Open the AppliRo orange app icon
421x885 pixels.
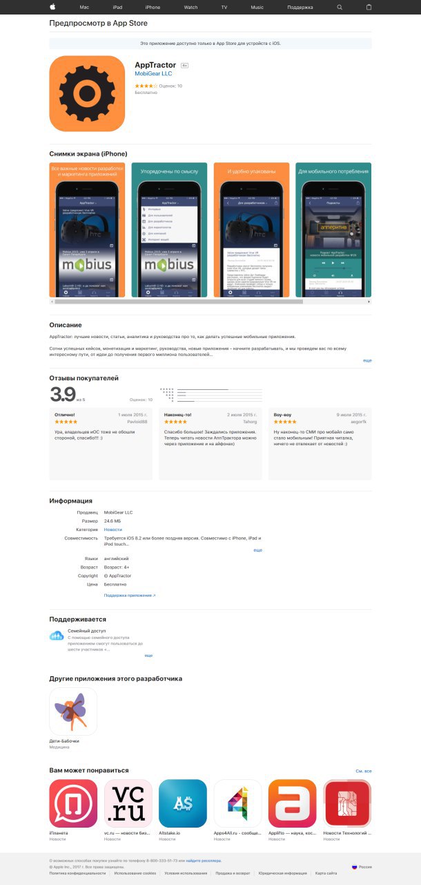(x=293, y=803)
